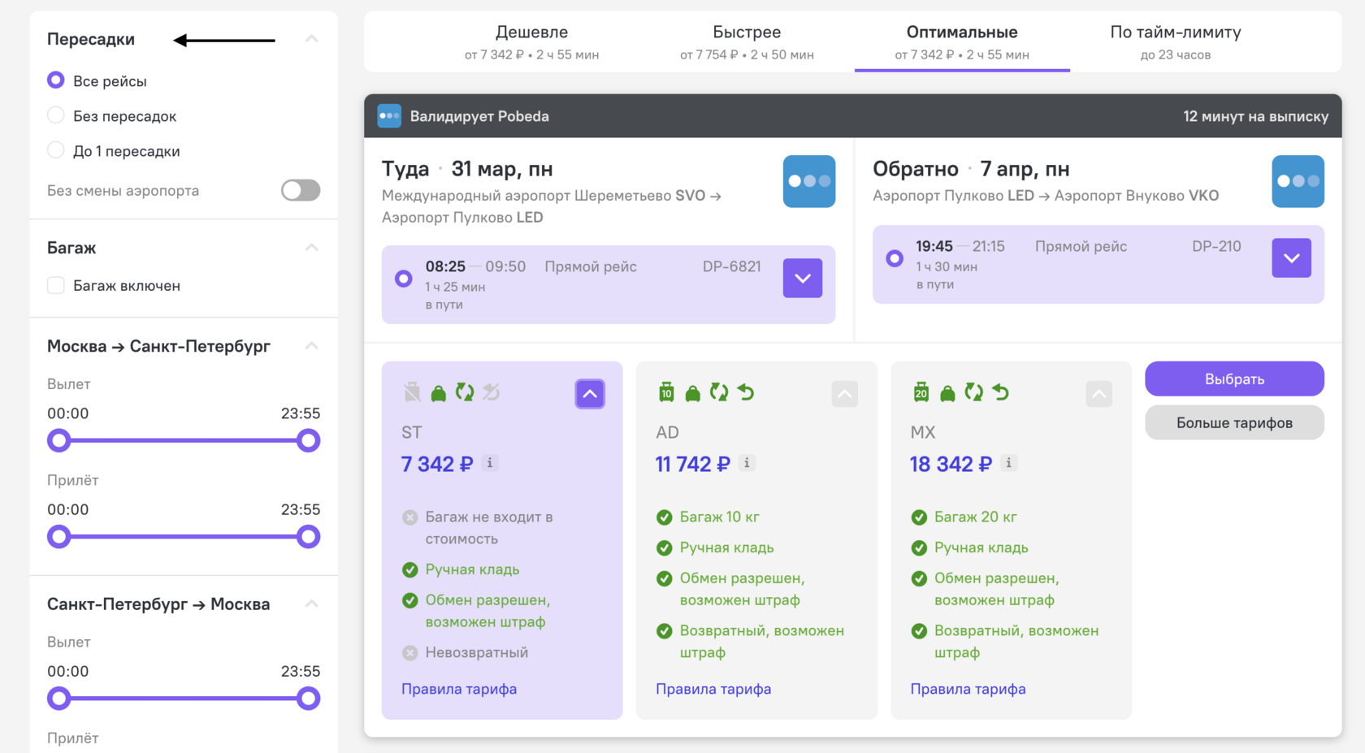Click the exchange icon in the ST tariff
1365x753 pixels.
[x=465, y=392]
